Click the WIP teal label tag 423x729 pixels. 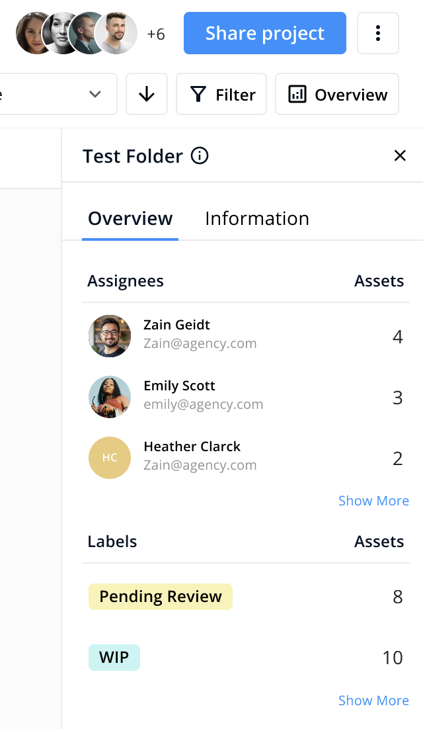tap(114, 658)
